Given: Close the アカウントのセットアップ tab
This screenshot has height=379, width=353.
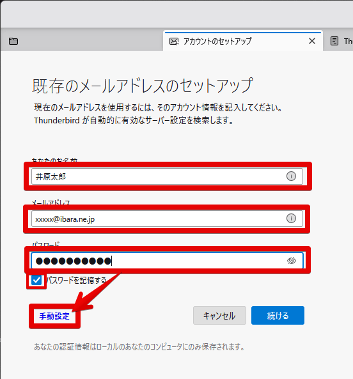Looking at the screenshot, I should [312, 41].
